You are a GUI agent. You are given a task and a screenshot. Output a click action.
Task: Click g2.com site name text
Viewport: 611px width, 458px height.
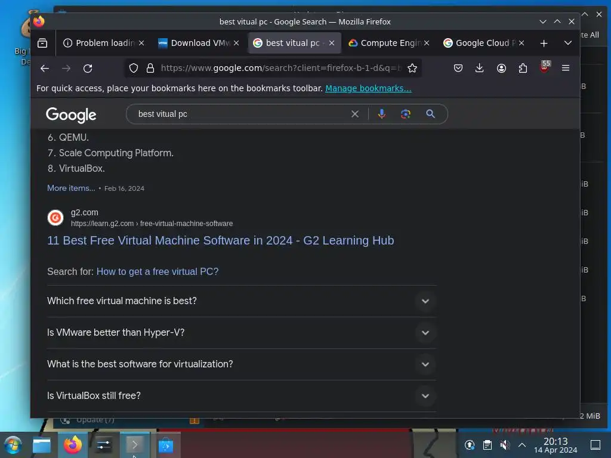click(x=85, y=213)
